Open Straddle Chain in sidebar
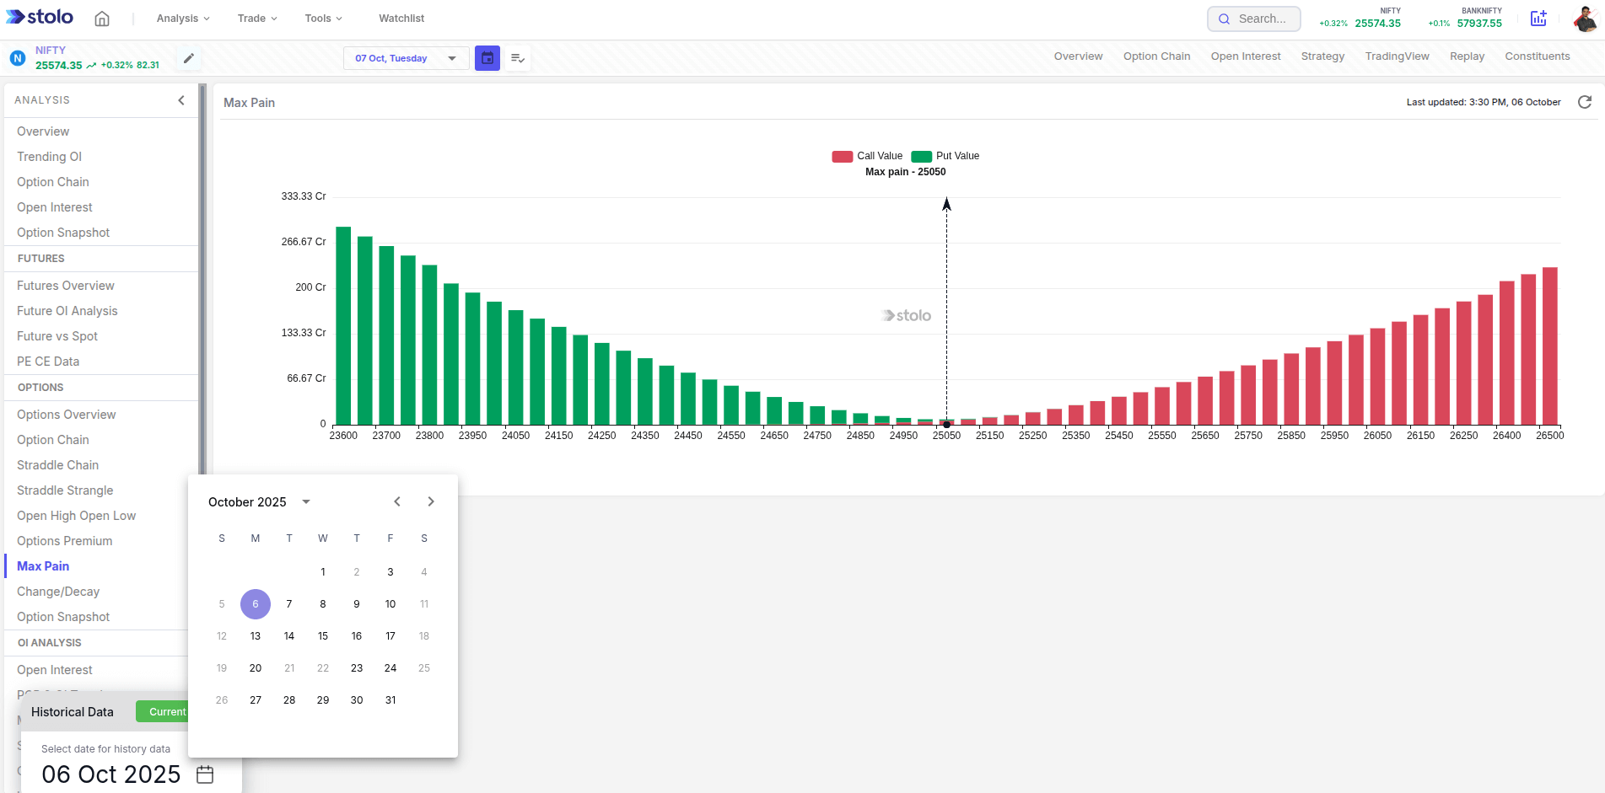The width and height of the screenshot is (1605, 793). pos(57,465)
